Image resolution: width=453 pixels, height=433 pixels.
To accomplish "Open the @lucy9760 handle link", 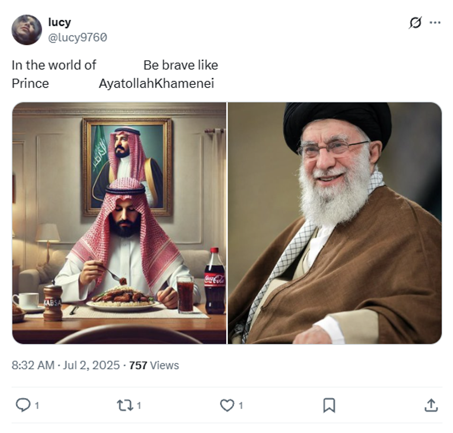I will coord(78,37).
